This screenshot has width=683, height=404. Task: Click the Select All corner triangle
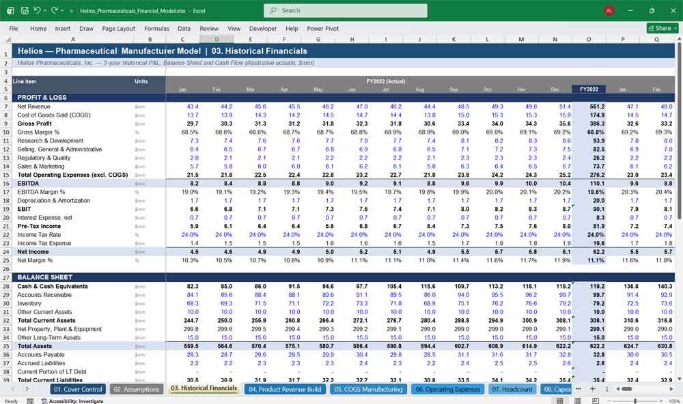click(7, 39)
